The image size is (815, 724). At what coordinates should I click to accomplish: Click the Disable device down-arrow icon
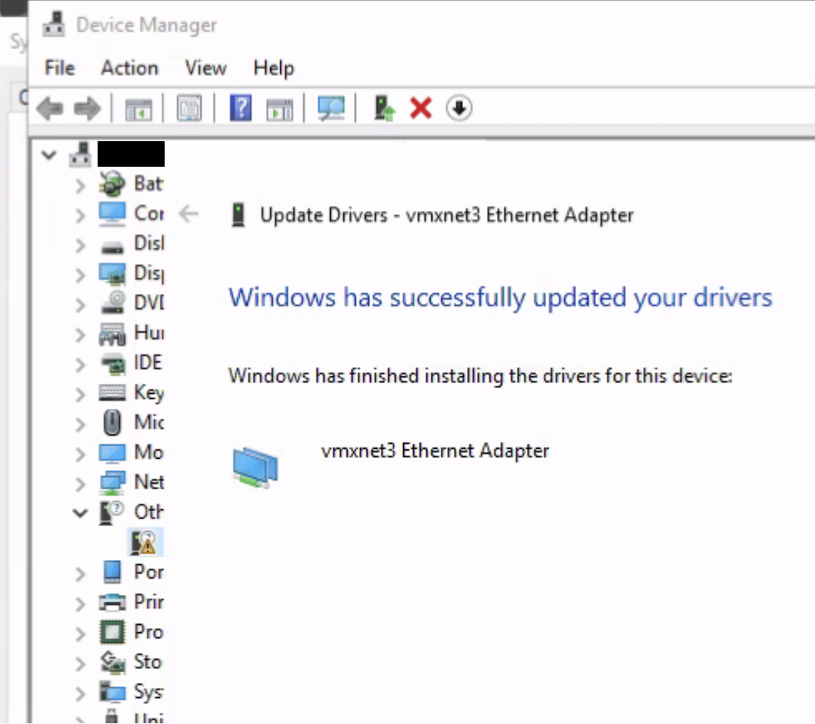click(x=459, y=108)
